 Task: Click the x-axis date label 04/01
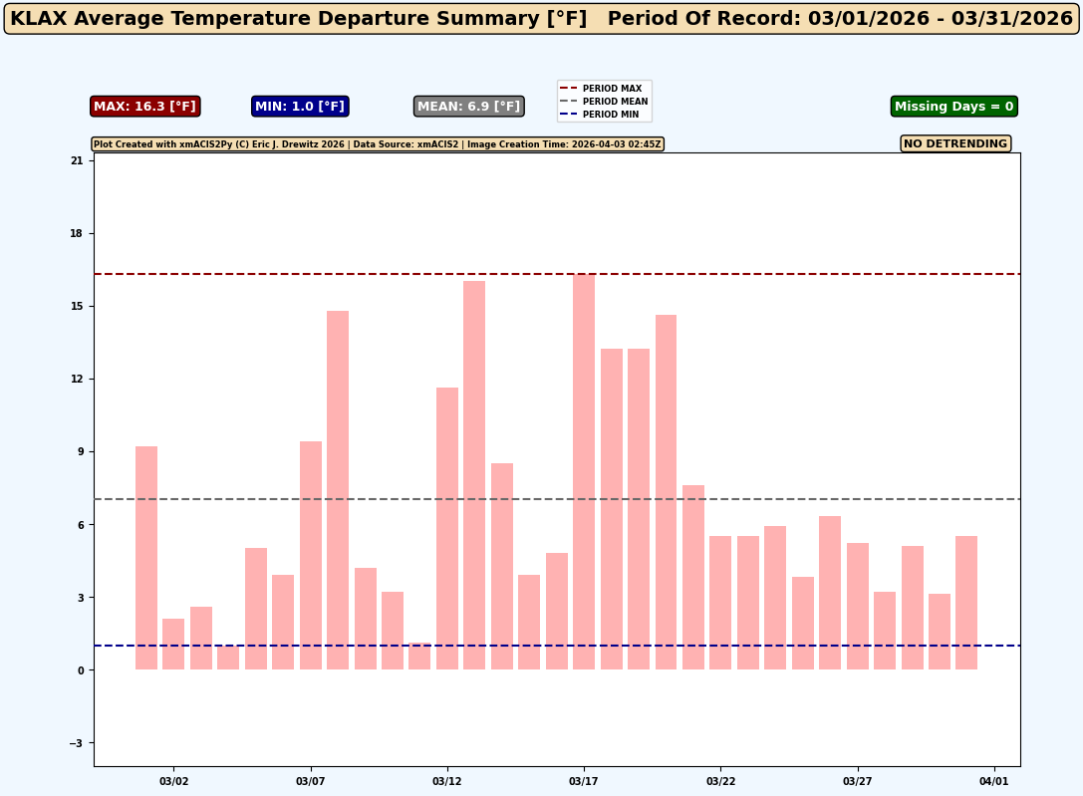click(x=994, y=781)
